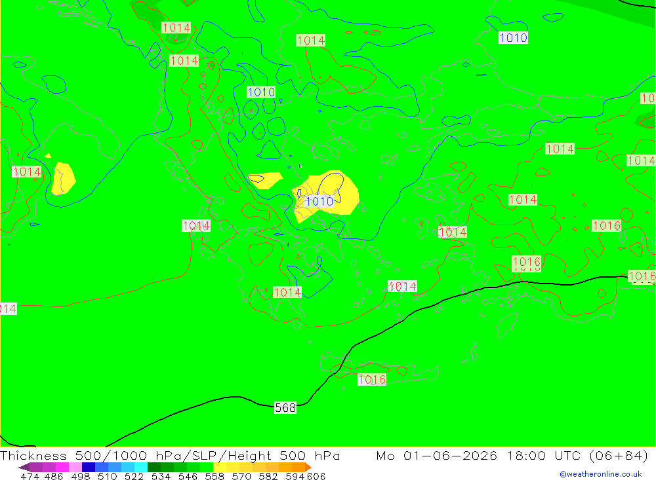
Task: Select the 522 legend value
Action: click(134, 477)
